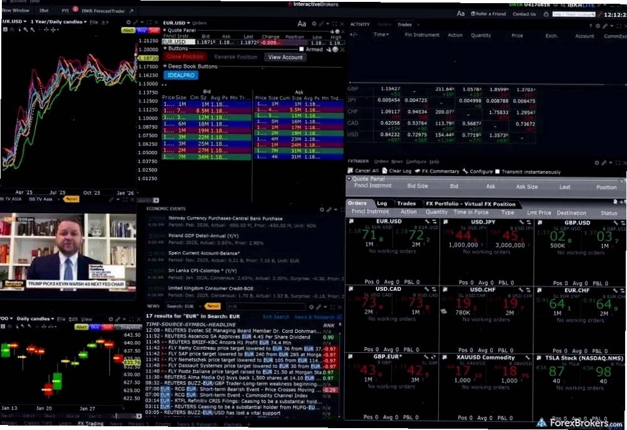The width and height of the screenshot is (627, 430).
Task: Click the Aa font size icon in EUR.USD order panel
Action: pos(302,24)
